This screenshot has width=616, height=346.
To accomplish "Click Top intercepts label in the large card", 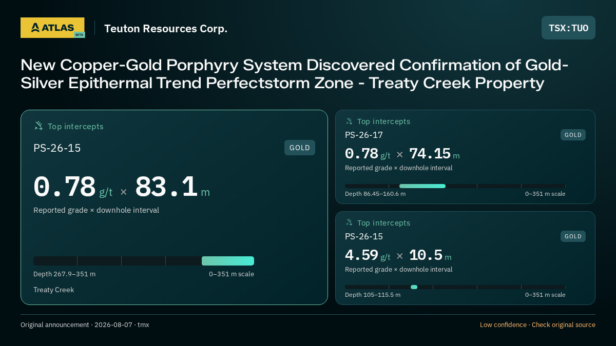I will tap(75, 126).
